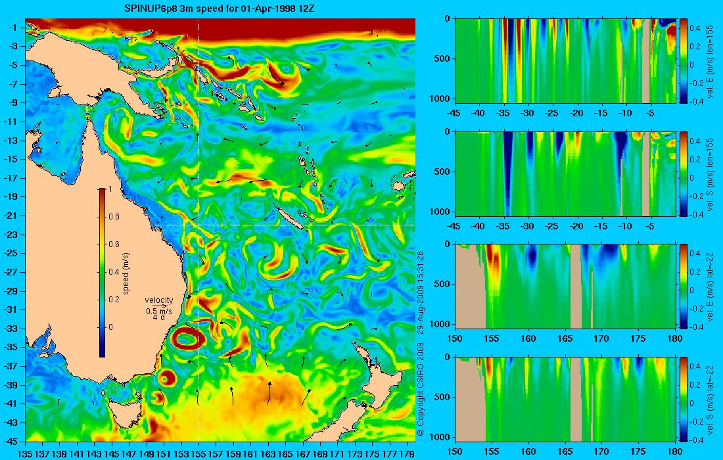The width and height of the screenshot is (723, 460).
Task: Click the "500" depth tick of the bottom section
Action: click(442, 397)
